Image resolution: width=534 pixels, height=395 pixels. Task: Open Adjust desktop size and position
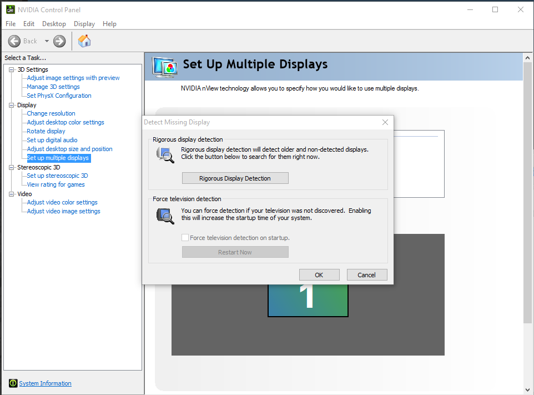pos(69,148)
